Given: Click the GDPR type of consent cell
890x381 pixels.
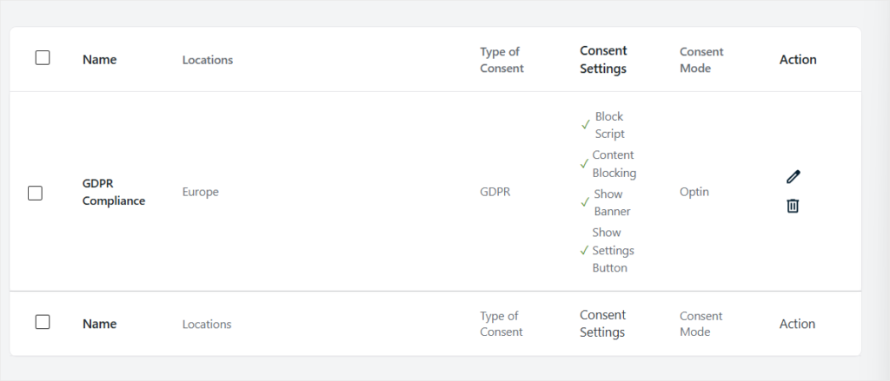Looking at the screenshot, I should coord(495,192).
